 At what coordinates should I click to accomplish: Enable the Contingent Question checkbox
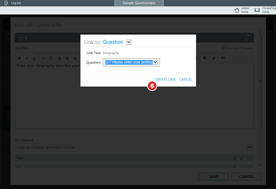point(224,48)
